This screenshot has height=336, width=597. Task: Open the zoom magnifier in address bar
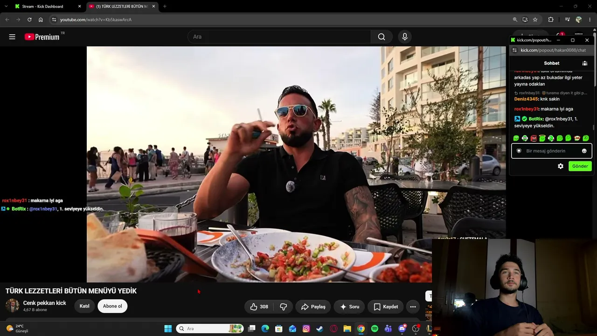(515, 20)
